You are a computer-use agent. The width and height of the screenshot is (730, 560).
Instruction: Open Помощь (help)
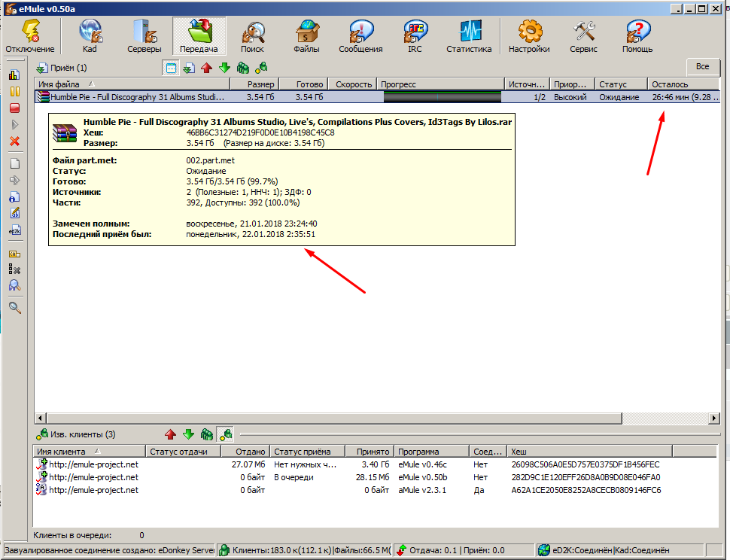[637, 36]
